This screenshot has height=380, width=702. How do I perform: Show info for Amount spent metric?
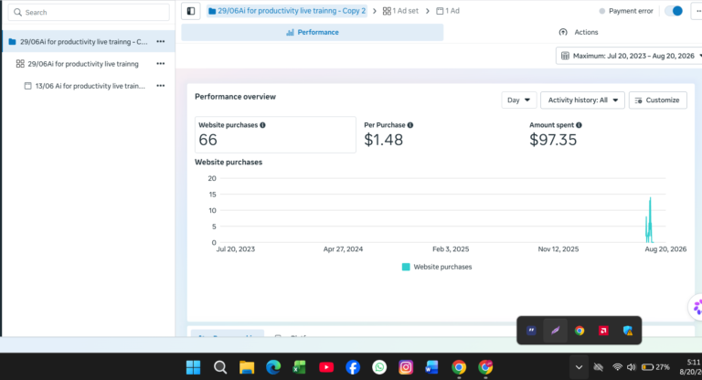(x=579, y=125)
